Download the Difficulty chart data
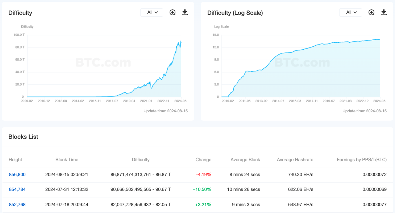The image size is (395, 213). (185, 13)
